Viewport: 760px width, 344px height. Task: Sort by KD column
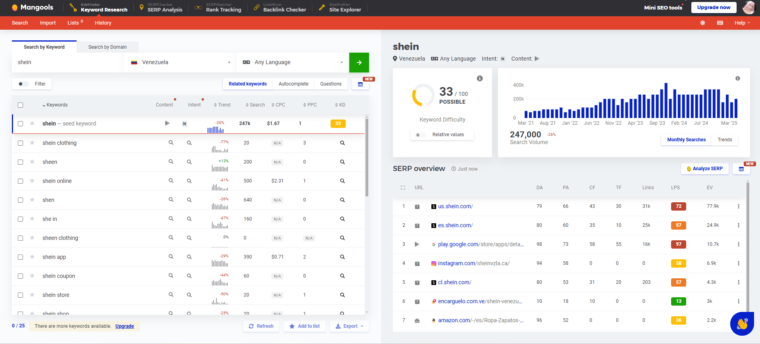click(x=340, y=105)
